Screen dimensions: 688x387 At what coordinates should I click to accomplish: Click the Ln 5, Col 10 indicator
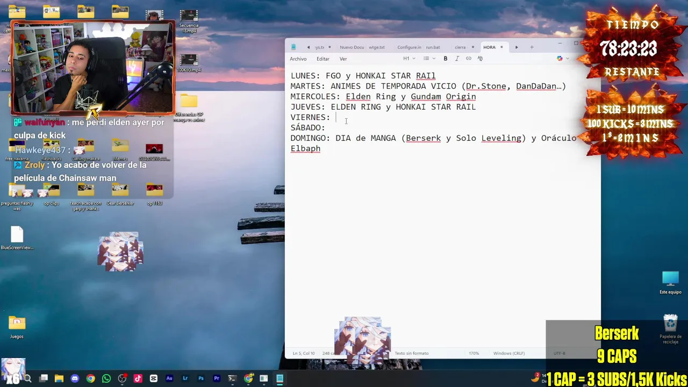(x=304, y=353)
